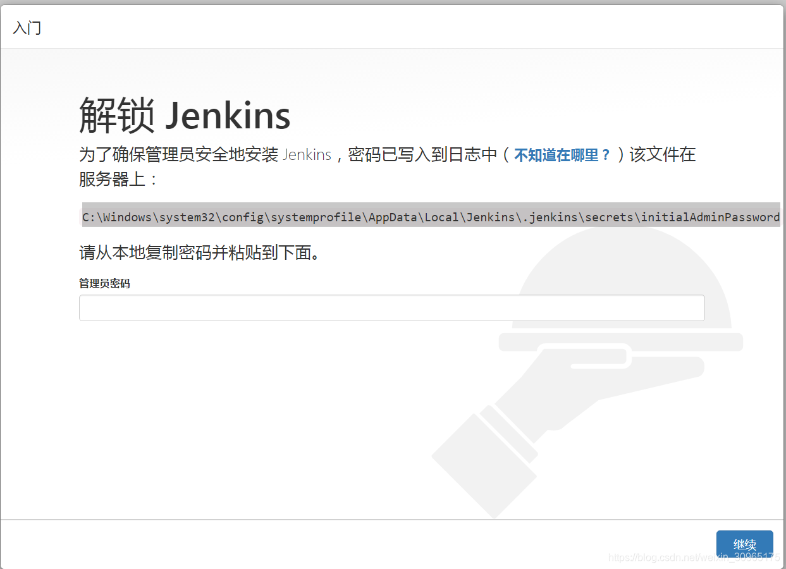Open the 不知道在哪里？ help link
This screenshot has height=569, width=786.
(x=563, y=155)
